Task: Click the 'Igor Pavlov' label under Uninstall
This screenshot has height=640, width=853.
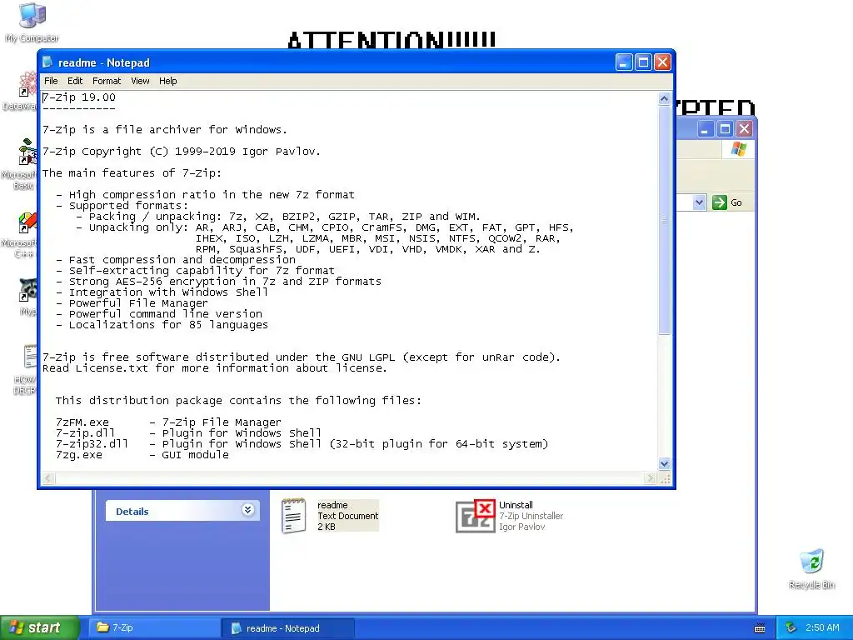Action: (521, 527)
